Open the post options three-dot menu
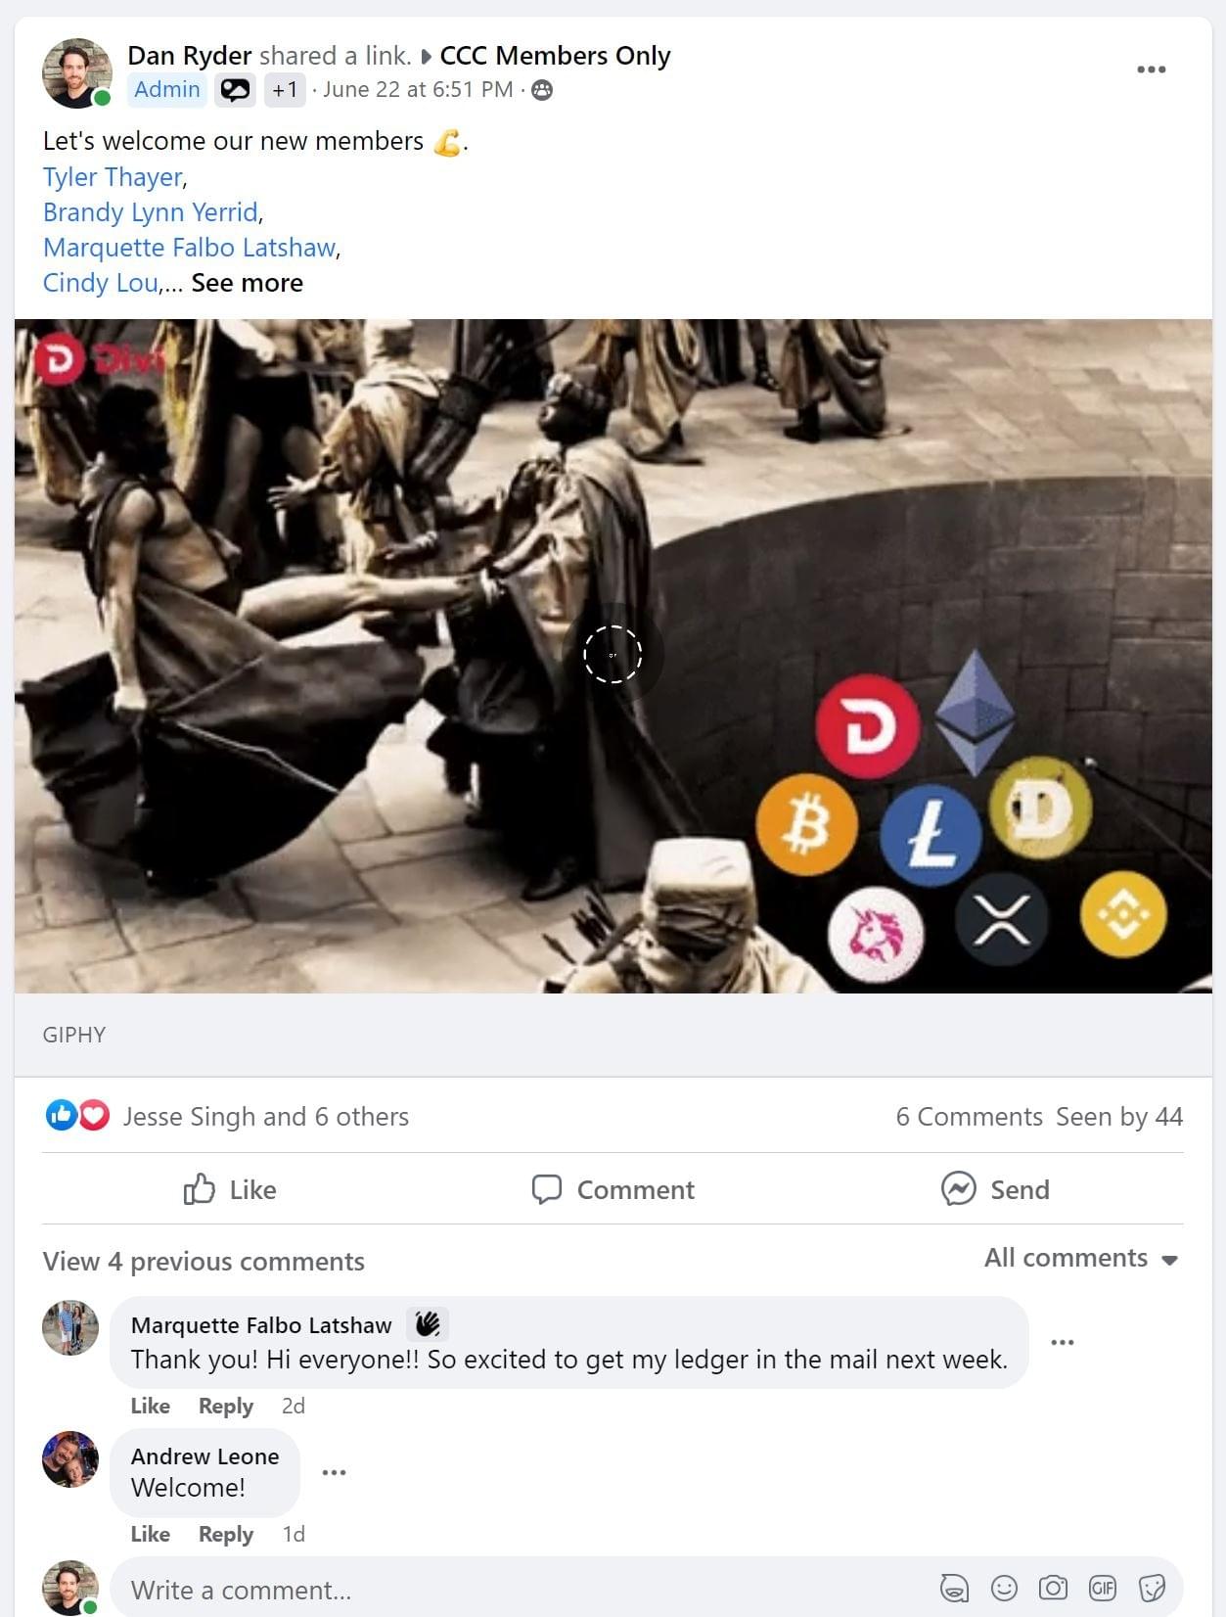This screenshot has height=1617, width=1226. (1151, 69)
